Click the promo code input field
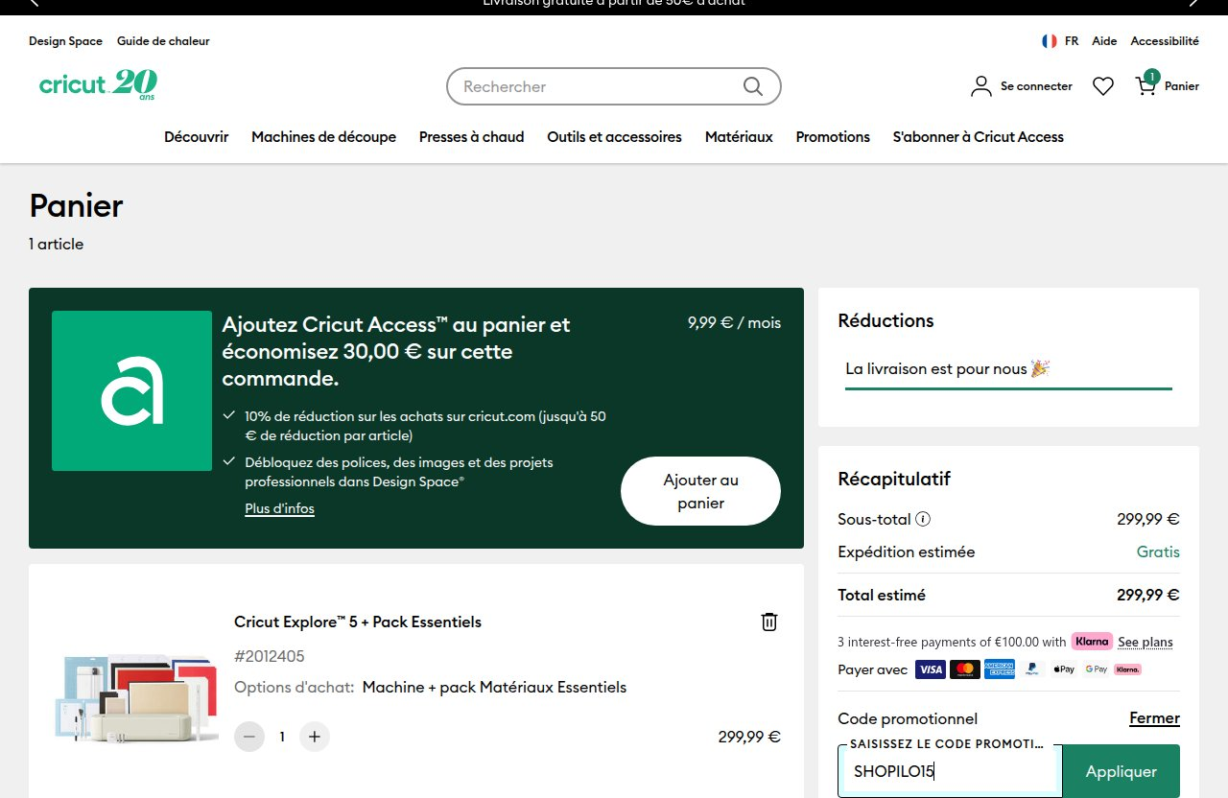Image resolution: width=1228 pixels, height=798 pixels. 950,771
